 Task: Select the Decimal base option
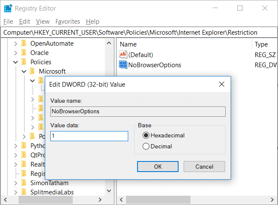pyautogui.click(x=146, y=147)
